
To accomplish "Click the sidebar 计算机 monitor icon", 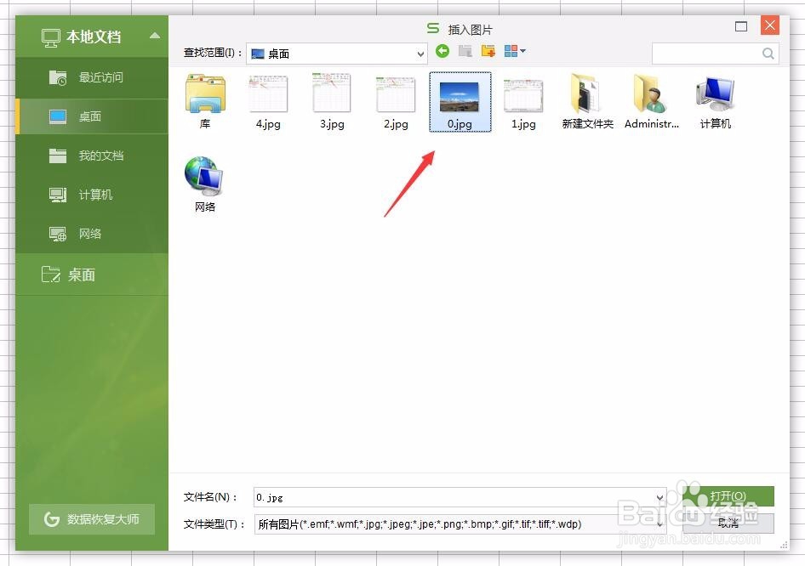I will point(58,195).
